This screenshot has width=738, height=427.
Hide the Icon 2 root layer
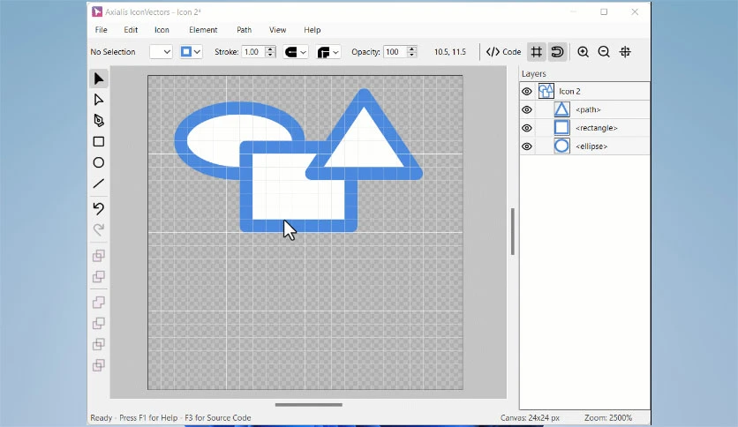[x=527, y=91]
